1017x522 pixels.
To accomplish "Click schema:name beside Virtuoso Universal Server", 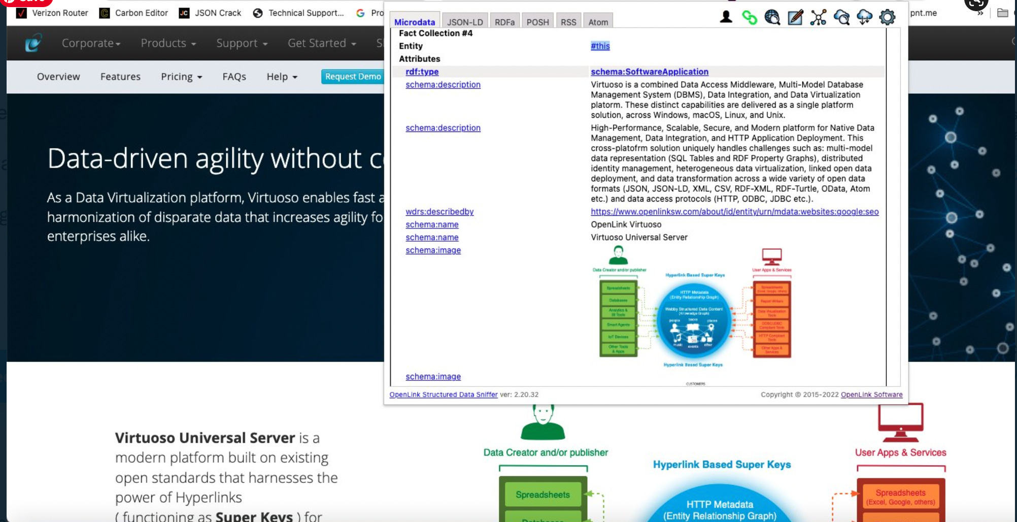I will (432, 237).
